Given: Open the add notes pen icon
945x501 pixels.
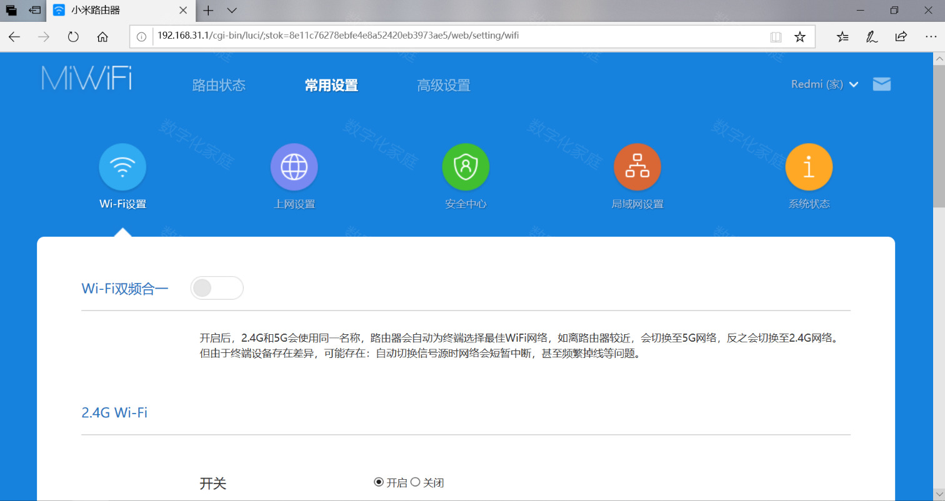Looking at the screenshot, I should click(x=871, y=37).
